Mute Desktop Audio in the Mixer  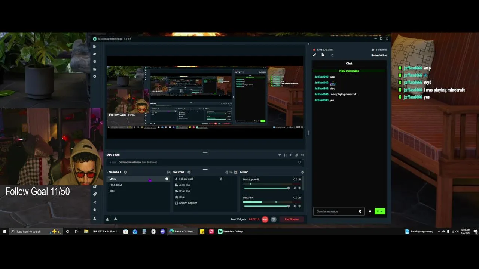(x=295, y=188)
